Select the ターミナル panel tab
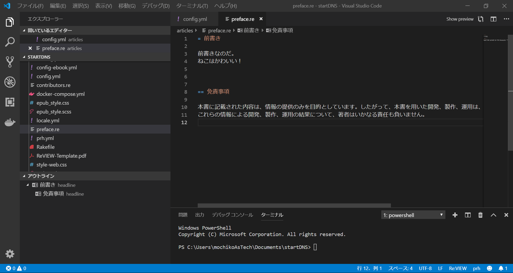 click(x=272, y=215)
